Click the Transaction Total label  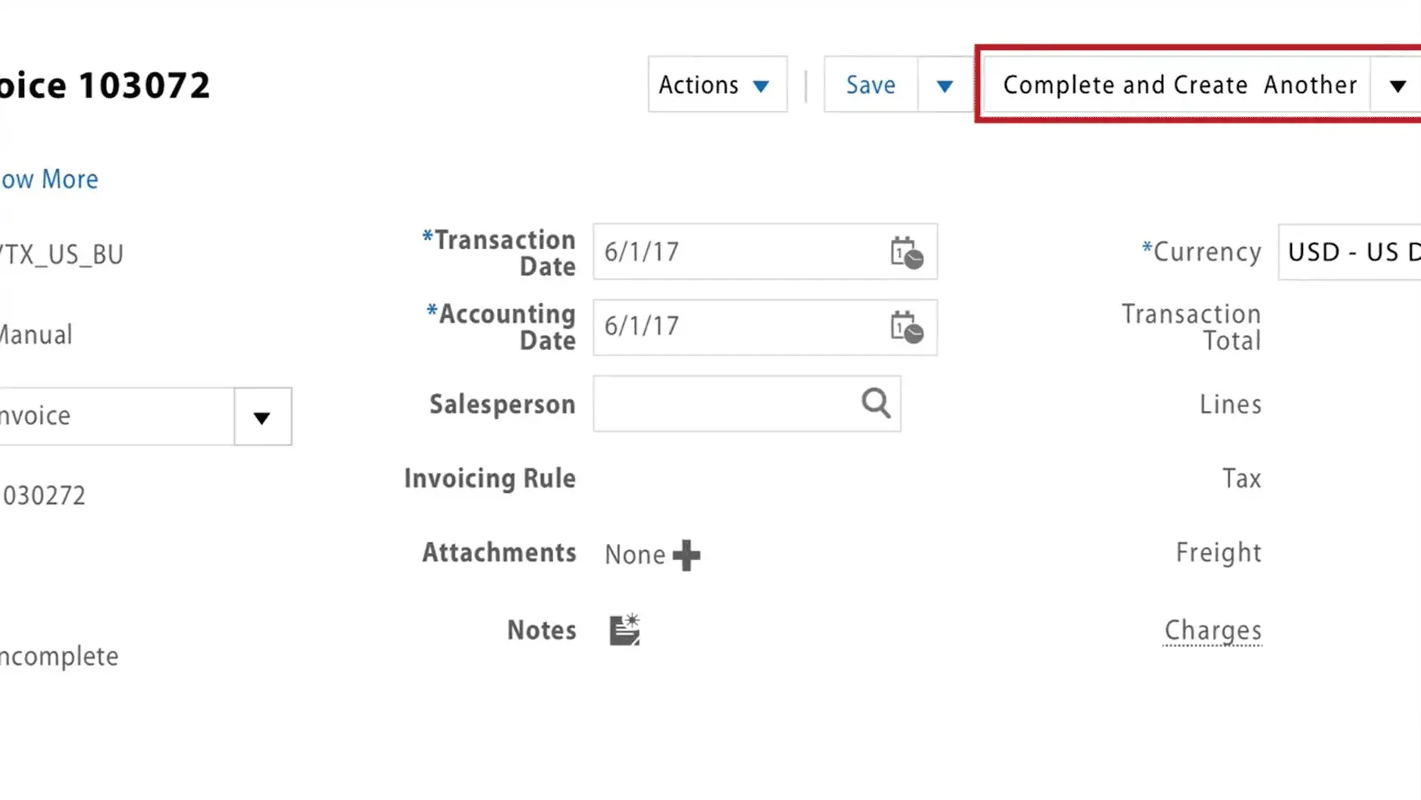click(1191, 327)
